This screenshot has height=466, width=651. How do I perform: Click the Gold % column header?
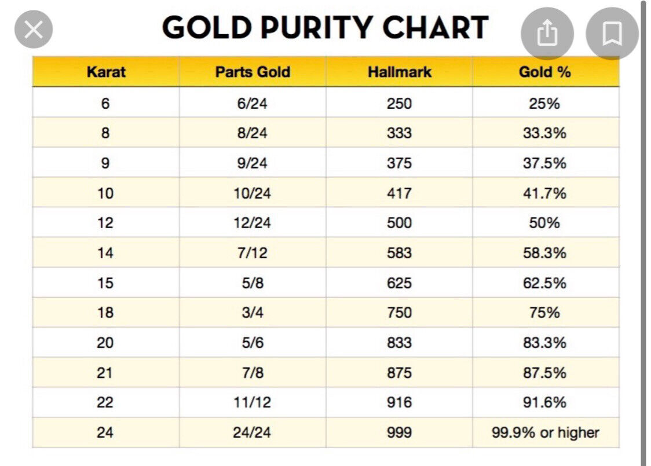[x=544, y=72]
